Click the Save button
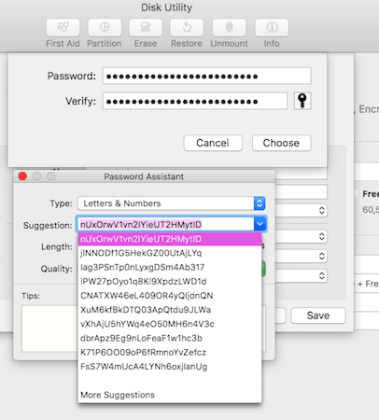 (318, 315)
